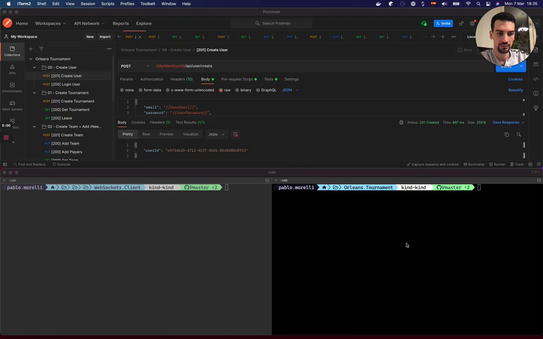
Task: Select the GraphQL body radio
Action: [x=258, y=90]
